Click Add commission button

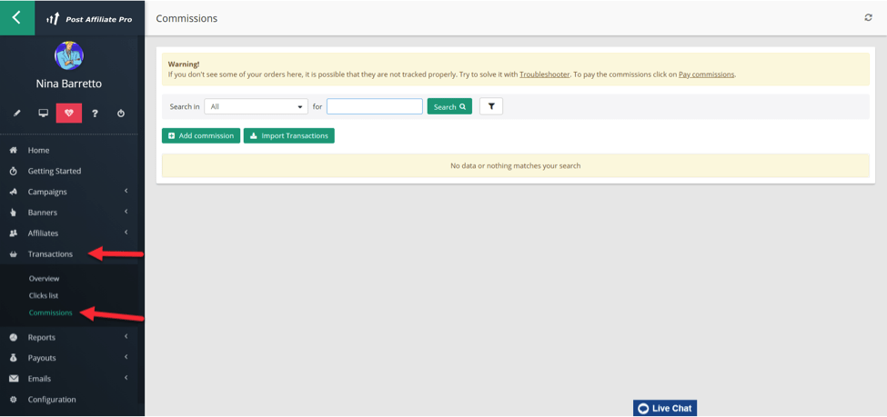201,135
